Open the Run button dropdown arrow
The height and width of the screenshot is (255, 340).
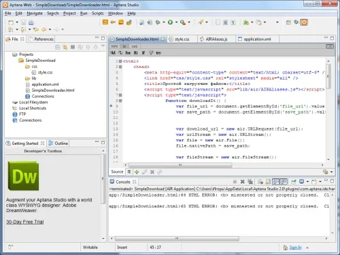[176, 22]
